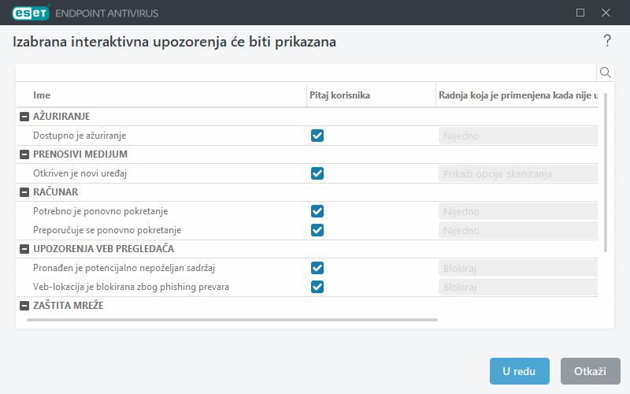Image resolution: width=630 pixels, height=394 pixels.
Task: Select 'Veb-lokacija je blokirana zbog phishing prevara' text
Action: tap(131, 287)
